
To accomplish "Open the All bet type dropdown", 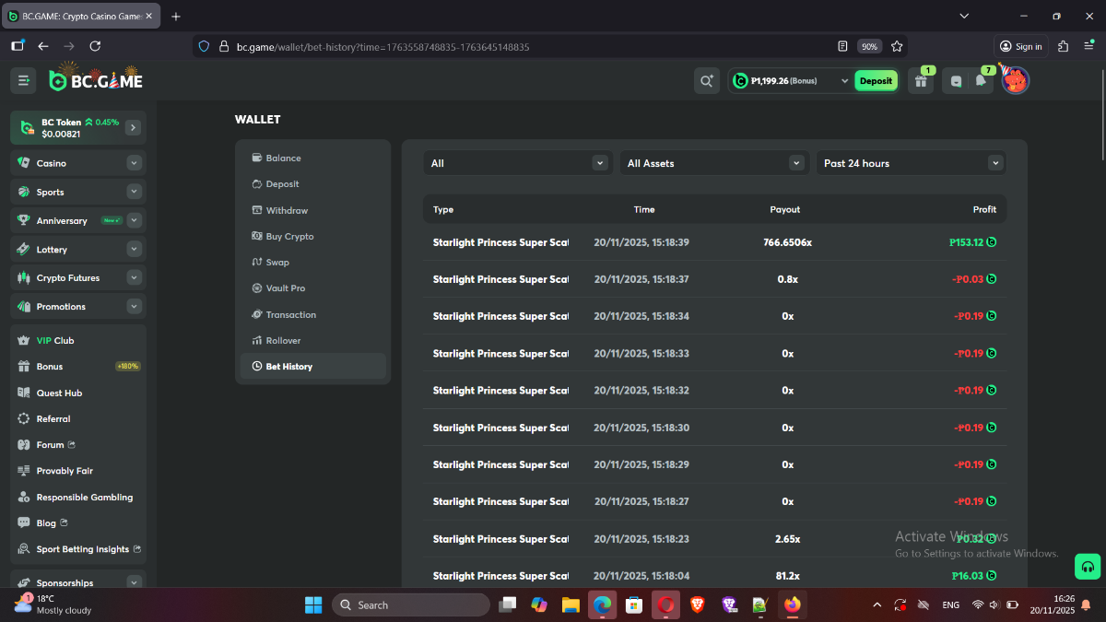I will tap(518, 163).
